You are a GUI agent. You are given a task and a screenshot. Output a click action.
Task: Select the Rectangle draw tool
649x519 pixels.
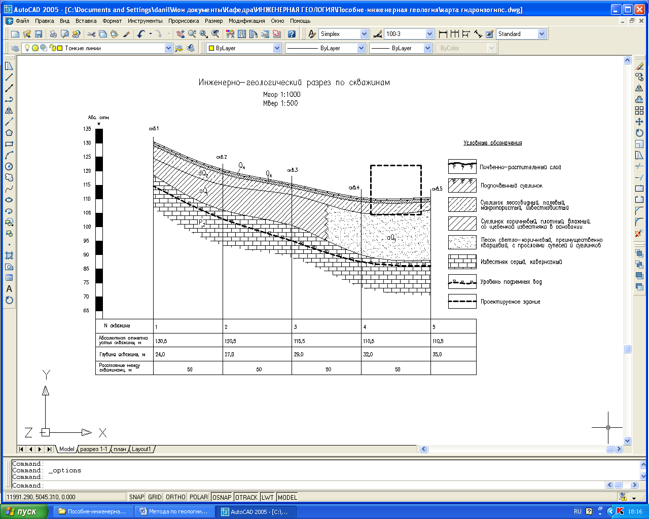9,144
